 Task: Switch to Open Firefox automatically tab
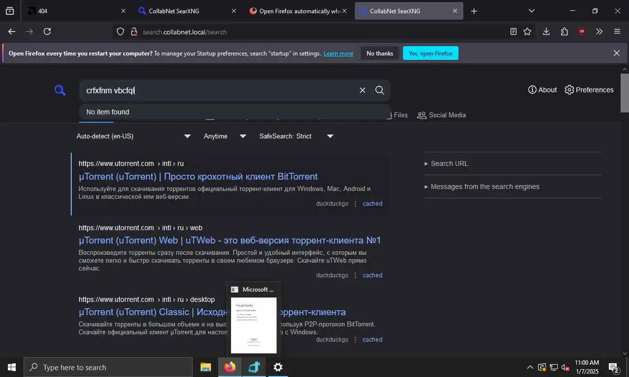tap(297, 11)
